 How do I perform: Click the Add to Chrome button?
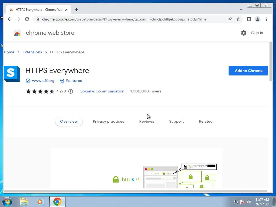coord(248,71)
